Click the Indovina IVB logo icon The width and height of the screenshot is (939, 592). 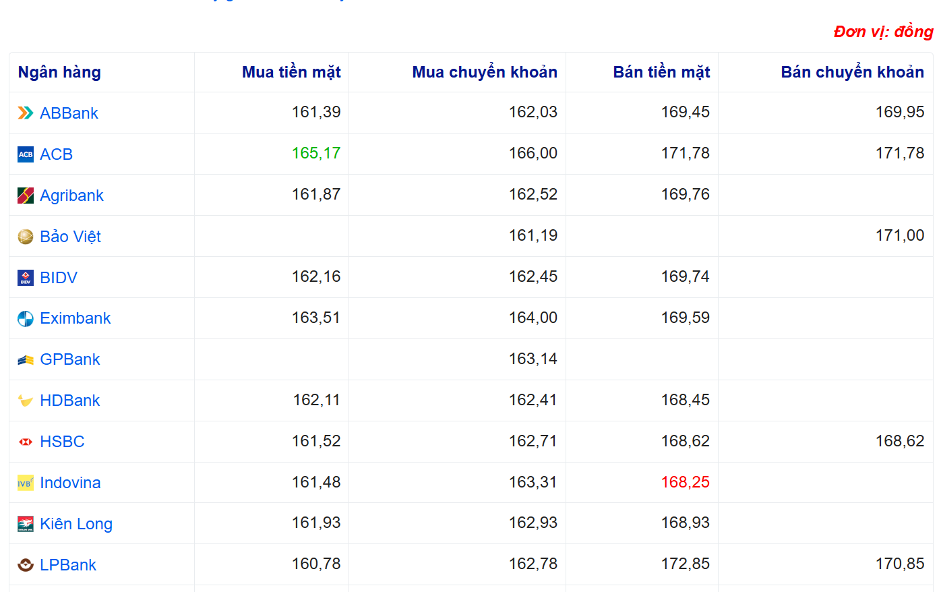coord(26,483)
